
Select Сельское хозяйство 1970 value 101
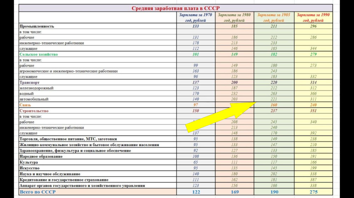click(x=195, y=54)
